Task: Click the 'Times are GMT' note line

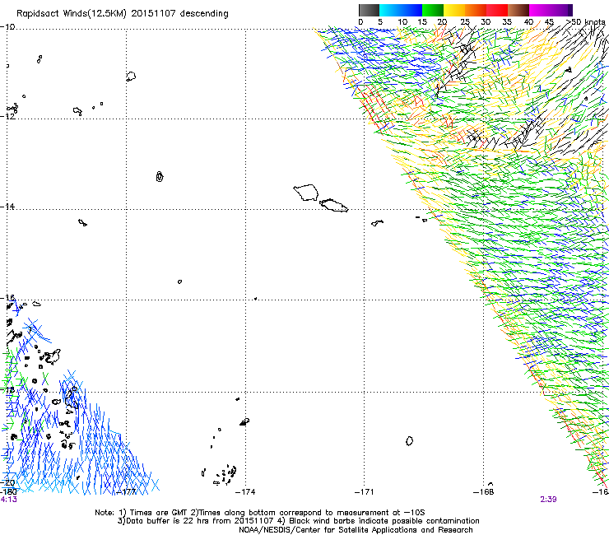Action: click(x=259, y=513)
